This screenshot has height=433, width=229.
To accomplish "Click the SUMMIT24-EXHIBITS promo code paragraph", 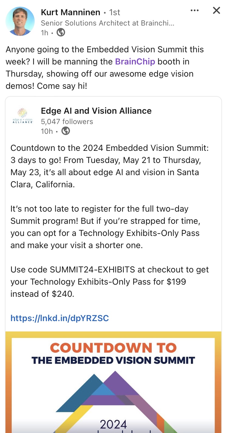I will tap(110, 282).
